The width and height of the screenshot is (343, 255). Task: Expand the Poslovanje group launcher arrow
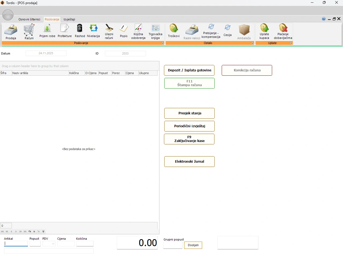(x=162, y=43)
